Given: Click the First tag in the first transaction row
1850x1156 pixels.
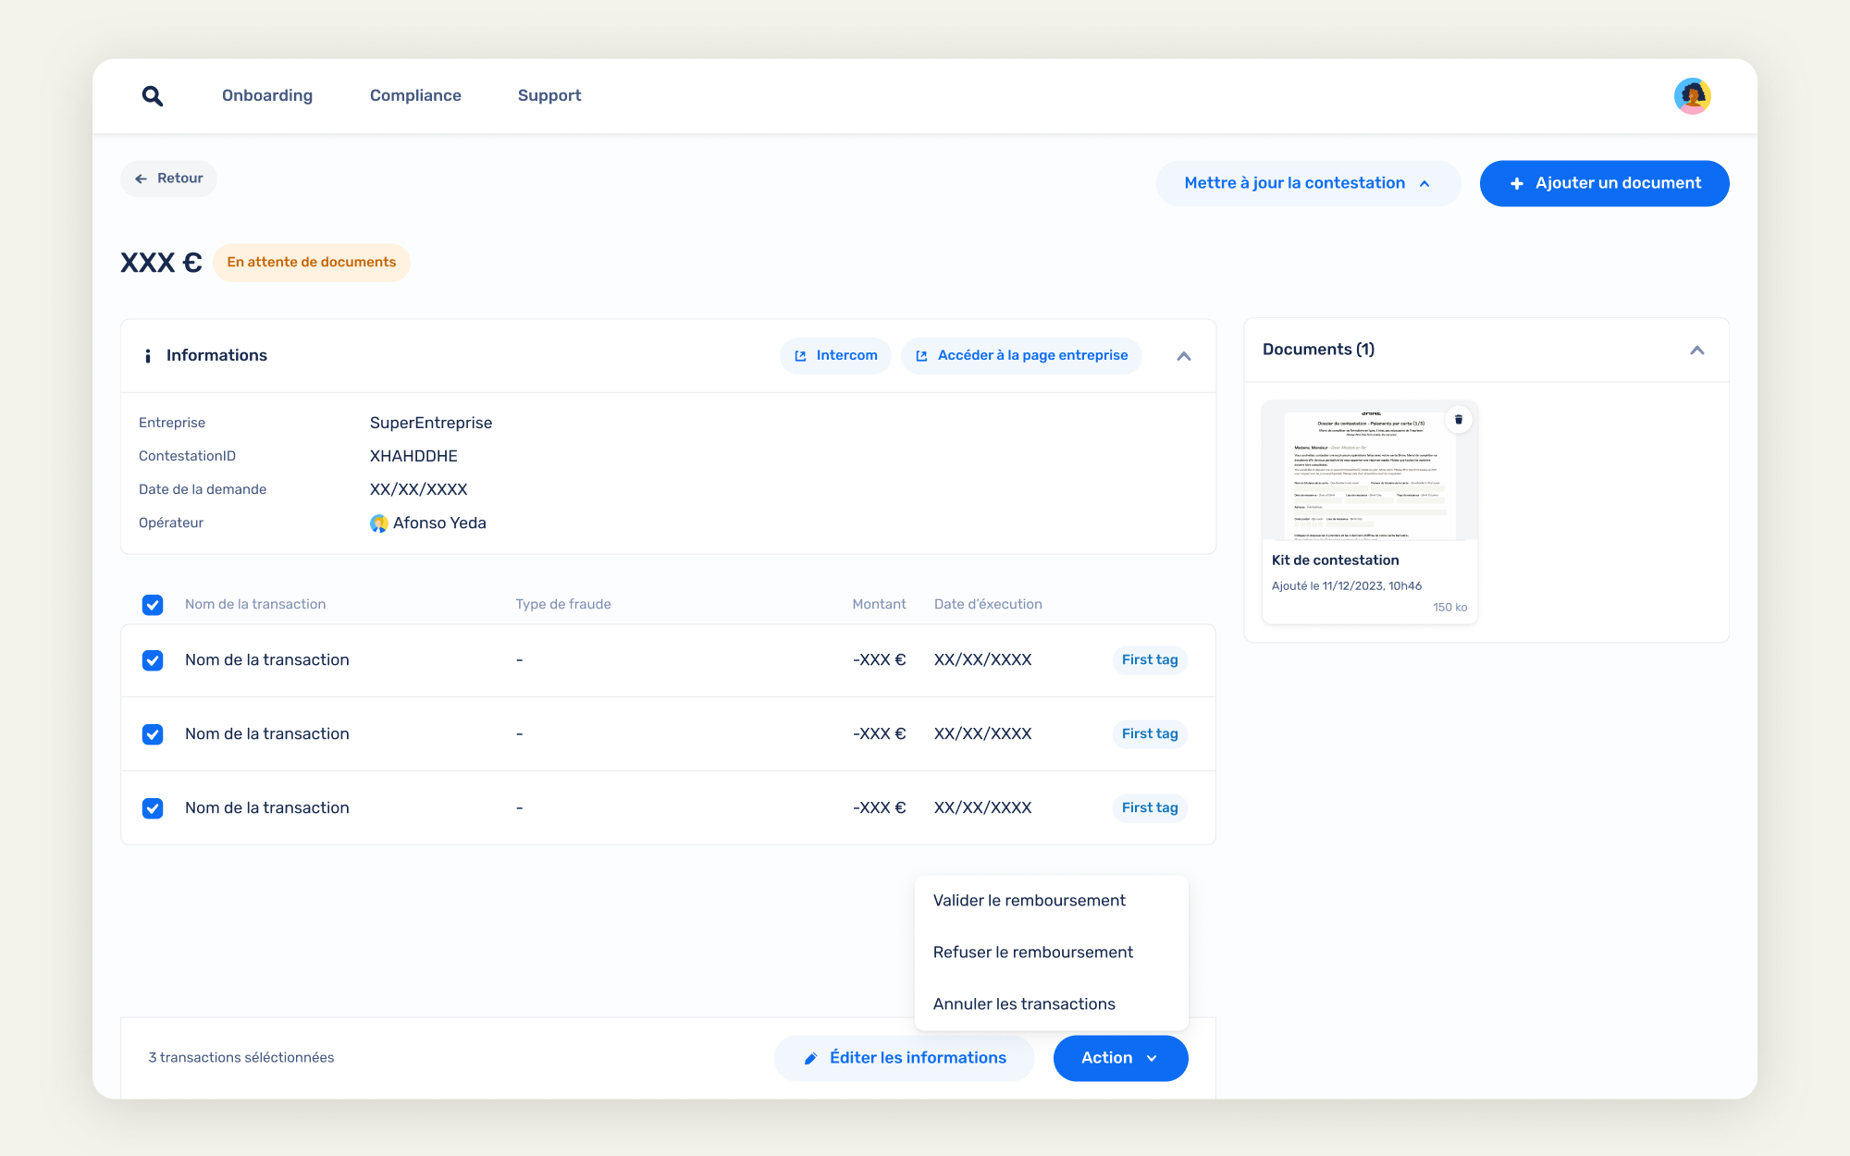Looking at the screenshot, I should (1150, 660).
